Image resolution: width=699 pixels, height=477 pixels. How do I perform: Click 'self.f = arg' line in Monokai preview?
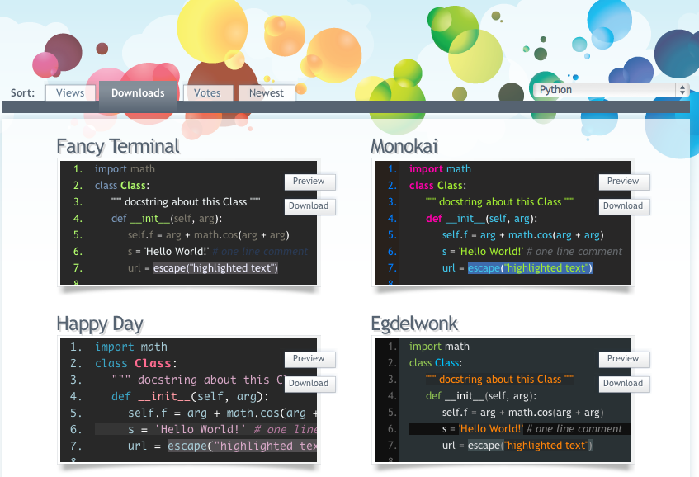coord(522,235)
